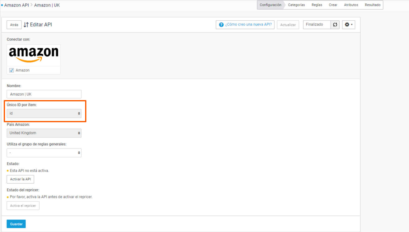Open ¿Cómo creo una nueva API? help
This screenshot has height=232, width=409.
pyautogui.click(x=245, y=25)
